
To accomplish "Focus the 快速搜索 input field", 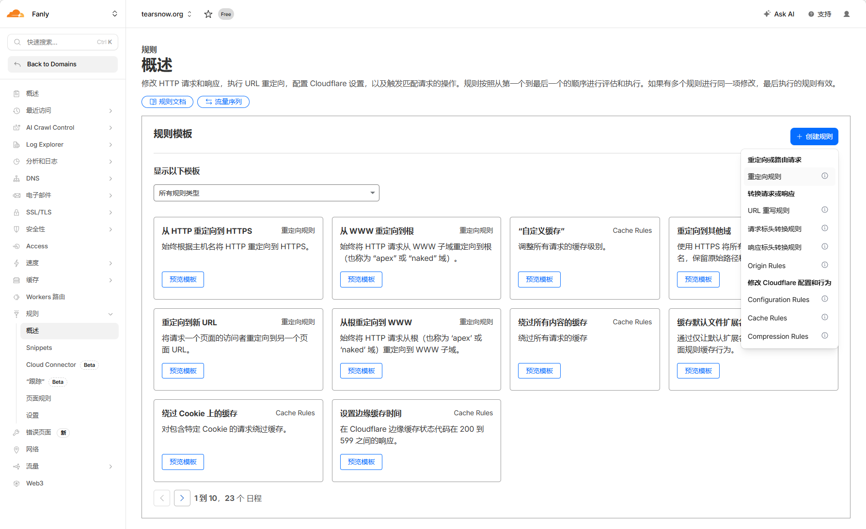I will coord(63,42).
